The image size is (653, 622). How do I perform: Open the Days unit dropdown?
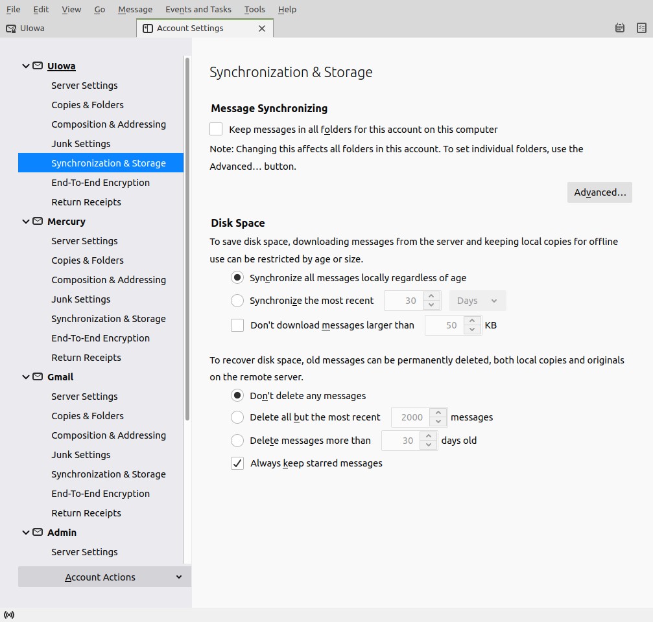point(477,301)
